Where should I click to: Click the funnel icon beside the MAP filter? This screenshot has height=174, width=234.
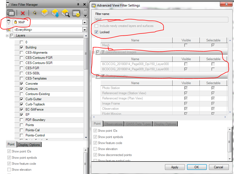(x=9, y=22)
